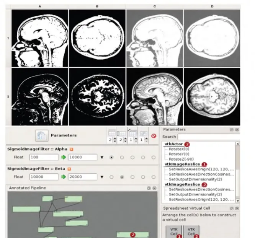
Task: Decrease the first dimension spinbox showing 2
Action: pyautogui.click(x=115, y=141)
